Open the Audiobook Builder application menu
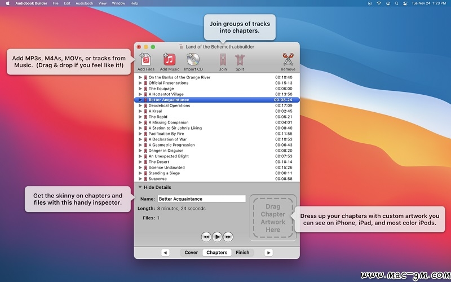The width and height of the screenshot is (451, 282). [32, 3]
